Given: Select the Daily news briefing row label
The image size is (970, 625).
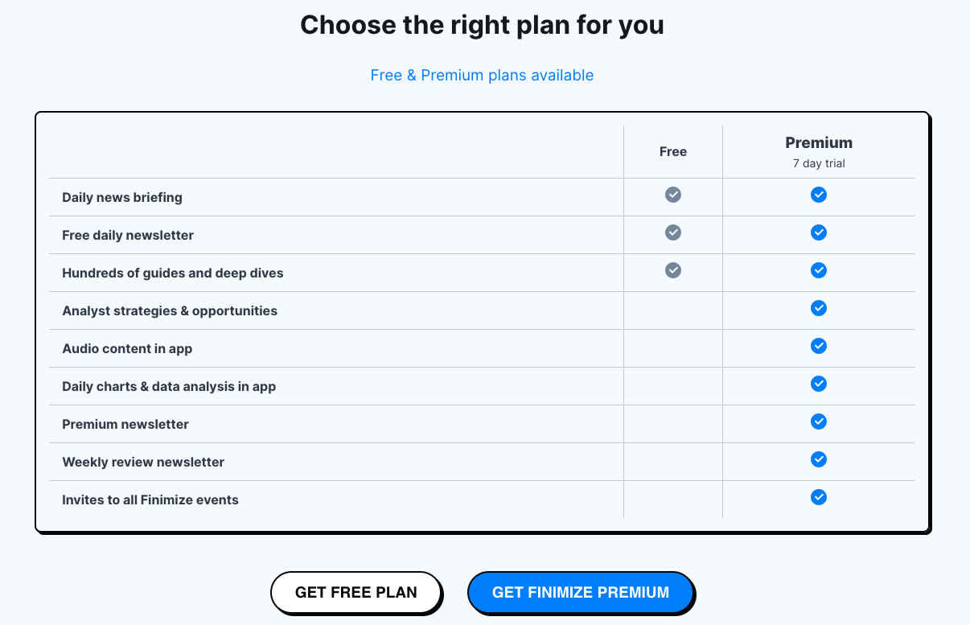Looking at the screenshot, I should click(x=121, y=197).
